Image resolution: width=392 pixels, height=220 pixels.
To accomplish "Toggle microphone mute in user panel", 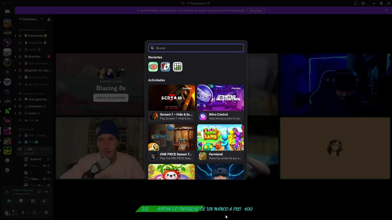I will click(23, 213).
